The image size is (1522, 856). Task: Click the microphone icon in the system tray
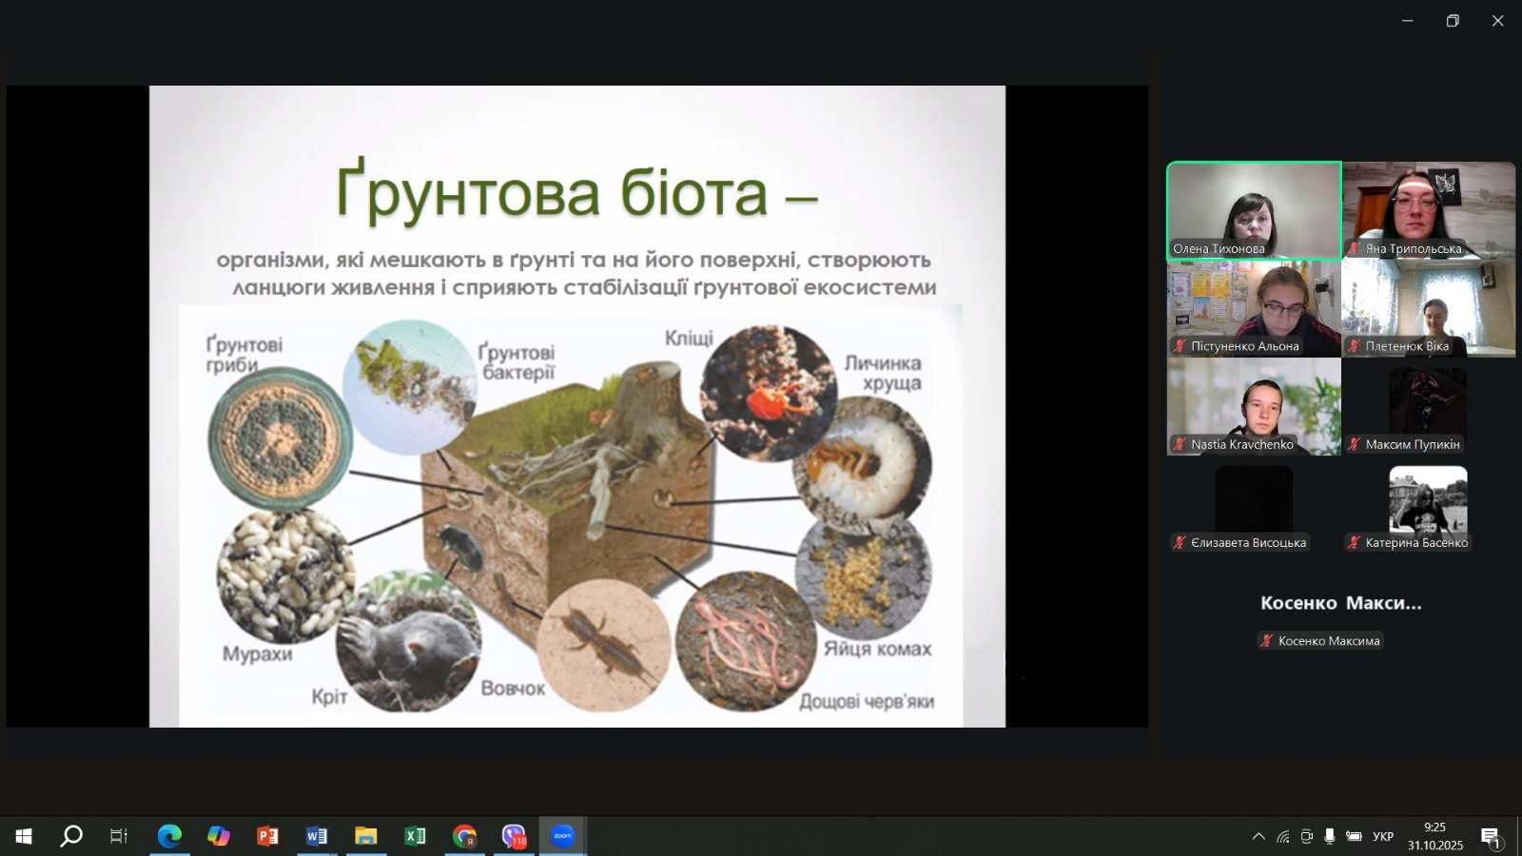[x=1329, y=837]
